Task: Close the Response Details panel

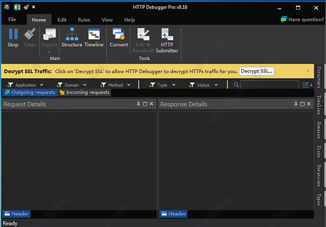Action: (309, 104)
